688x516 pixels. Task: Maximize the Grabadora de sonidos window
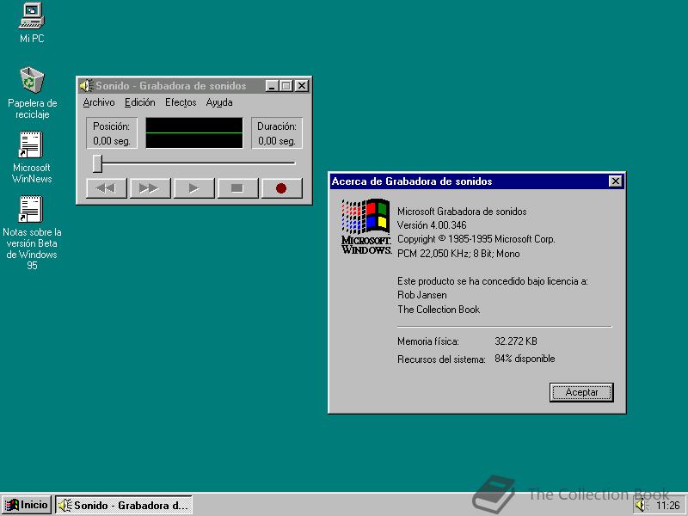286,86
